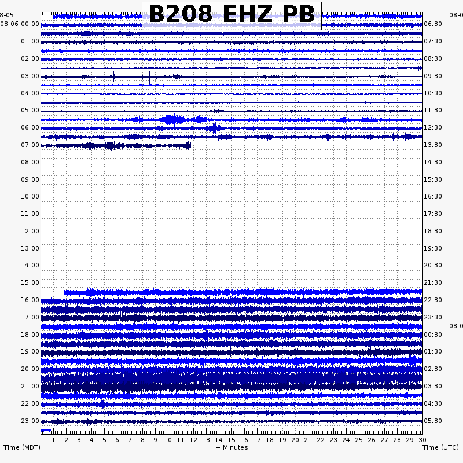463x463 pixels.
Task: Click the 22:00 MDT row label
Action: pos(30,403)
